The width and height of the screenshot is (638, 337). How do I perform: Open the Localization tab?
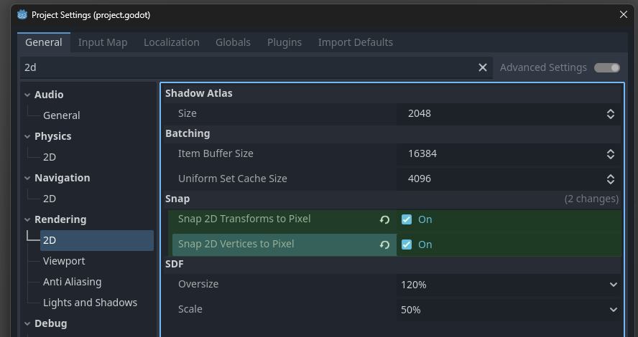(171, 42)
